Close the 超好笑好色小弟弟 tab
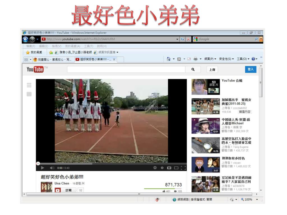Screen dimensions: 287x215 [114, 59]
